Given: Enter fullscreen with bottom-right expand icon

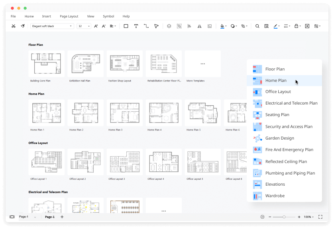Looking at the screenshot, I should [x=320, y=217].
